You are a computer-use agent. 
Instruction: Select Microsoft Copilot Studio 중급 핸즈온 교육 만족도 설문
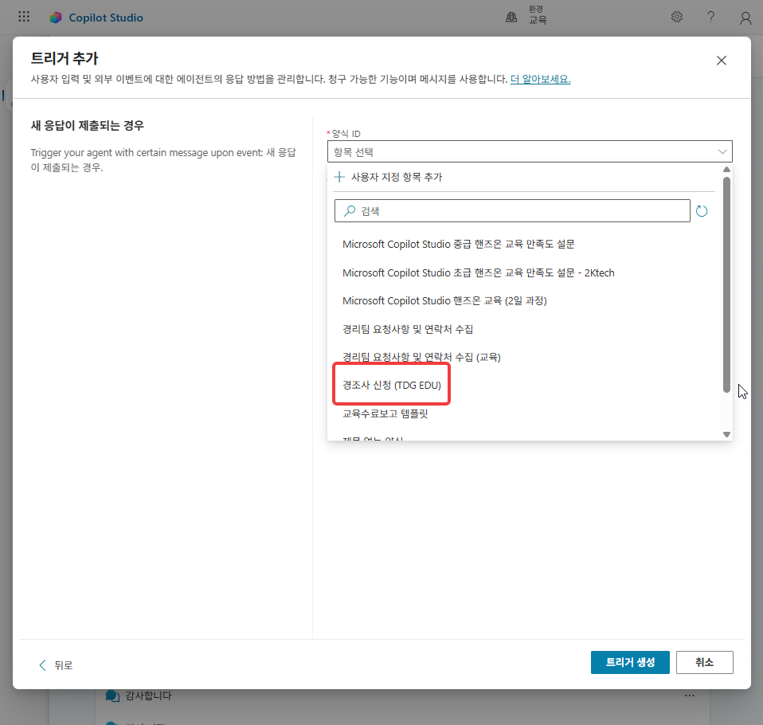pos(459,244)
